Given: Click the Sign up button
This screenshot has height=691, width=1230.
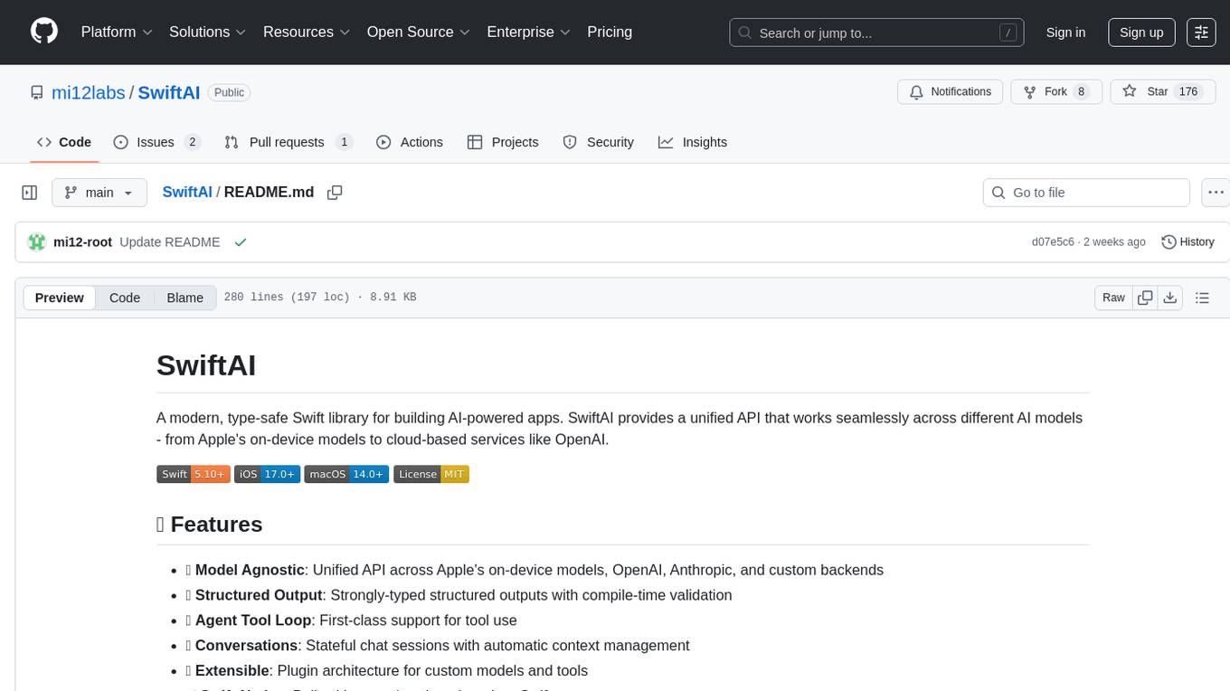Looking at the screenshot, I should (1141, 33).
